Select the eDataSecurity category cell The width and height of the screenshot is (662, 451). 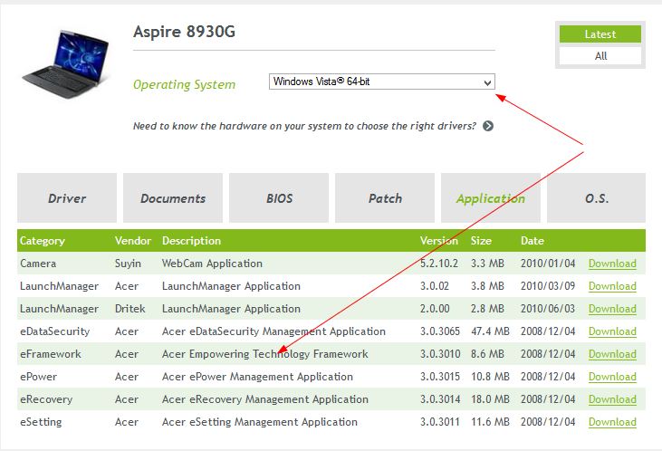(55, 331)
